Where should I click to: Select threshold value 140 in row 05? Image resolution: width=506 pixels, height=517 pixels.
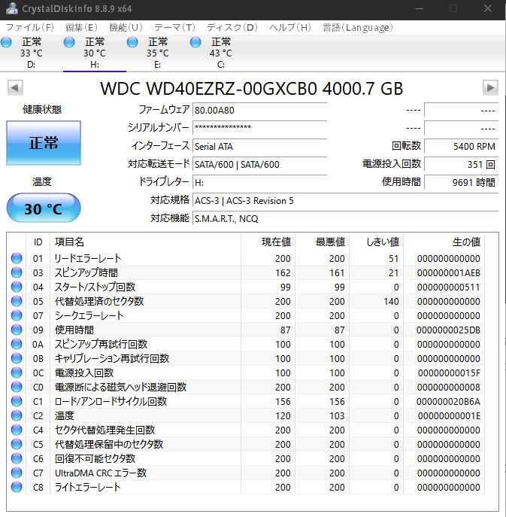392,301
